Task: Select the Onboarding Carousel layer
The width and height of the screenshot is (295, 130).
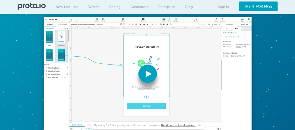Action: point(54,68)
